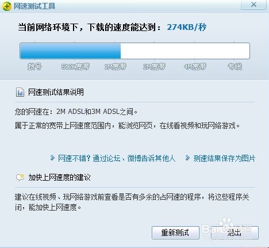The image size is (269, 248).
Task: Click the bar chart icon beside 网速测试结果说明
Action: [20, 92]
